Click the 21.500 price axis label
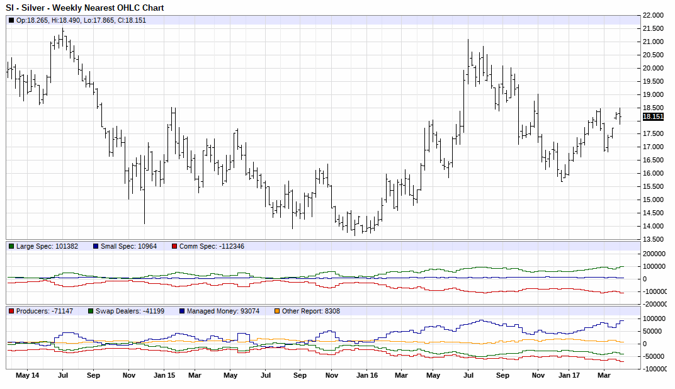675x389 pixels. (x=653, y=28)
